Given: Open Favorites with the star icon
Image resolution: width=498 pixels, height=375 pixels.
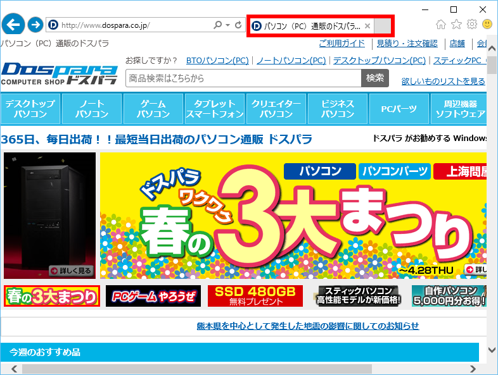Looking at the screenshot, I should (x=456, y=24).
